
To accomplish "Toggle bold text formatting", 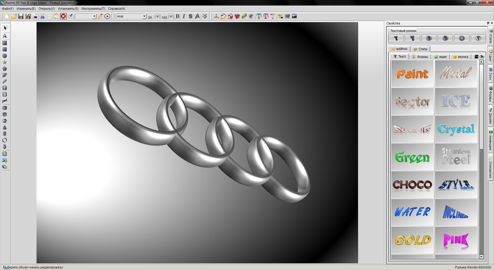I will coord(178,16).
